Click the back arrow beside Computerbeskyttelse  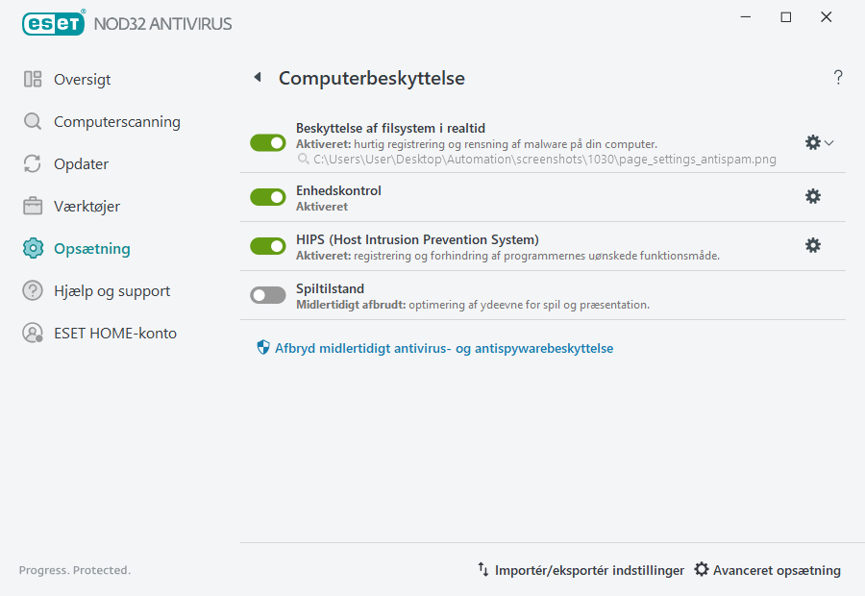(x=257, y=77)
